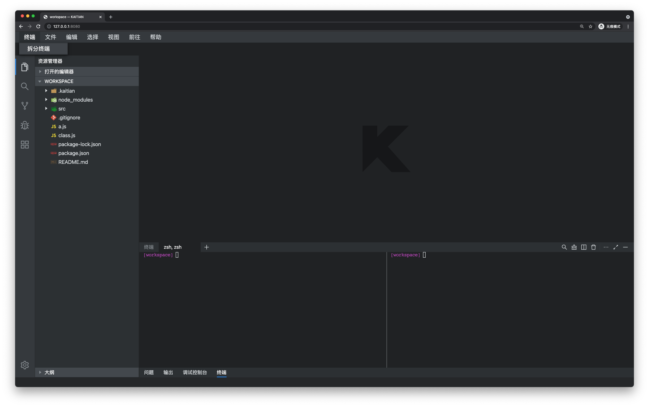649x407 pixels.
Task: Collapse the WORKSPACE section
Action: coord(87,81)
